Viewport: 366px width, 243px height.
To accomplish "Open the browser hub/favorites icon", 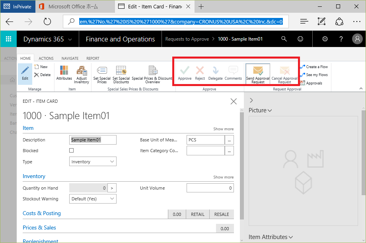I will [x=304, y=22].
